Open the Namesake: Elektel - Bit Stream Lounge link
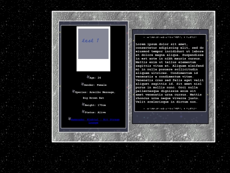230x173 pixels. pos(95,121)
